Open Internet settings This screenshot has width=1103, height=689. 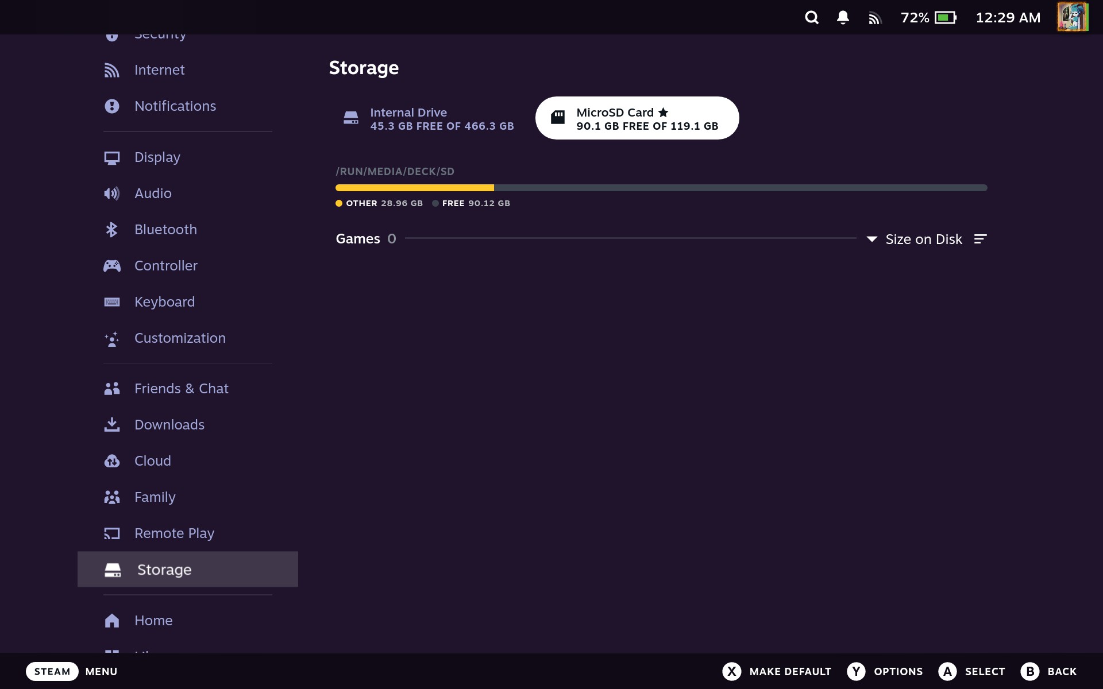[188, 70]
